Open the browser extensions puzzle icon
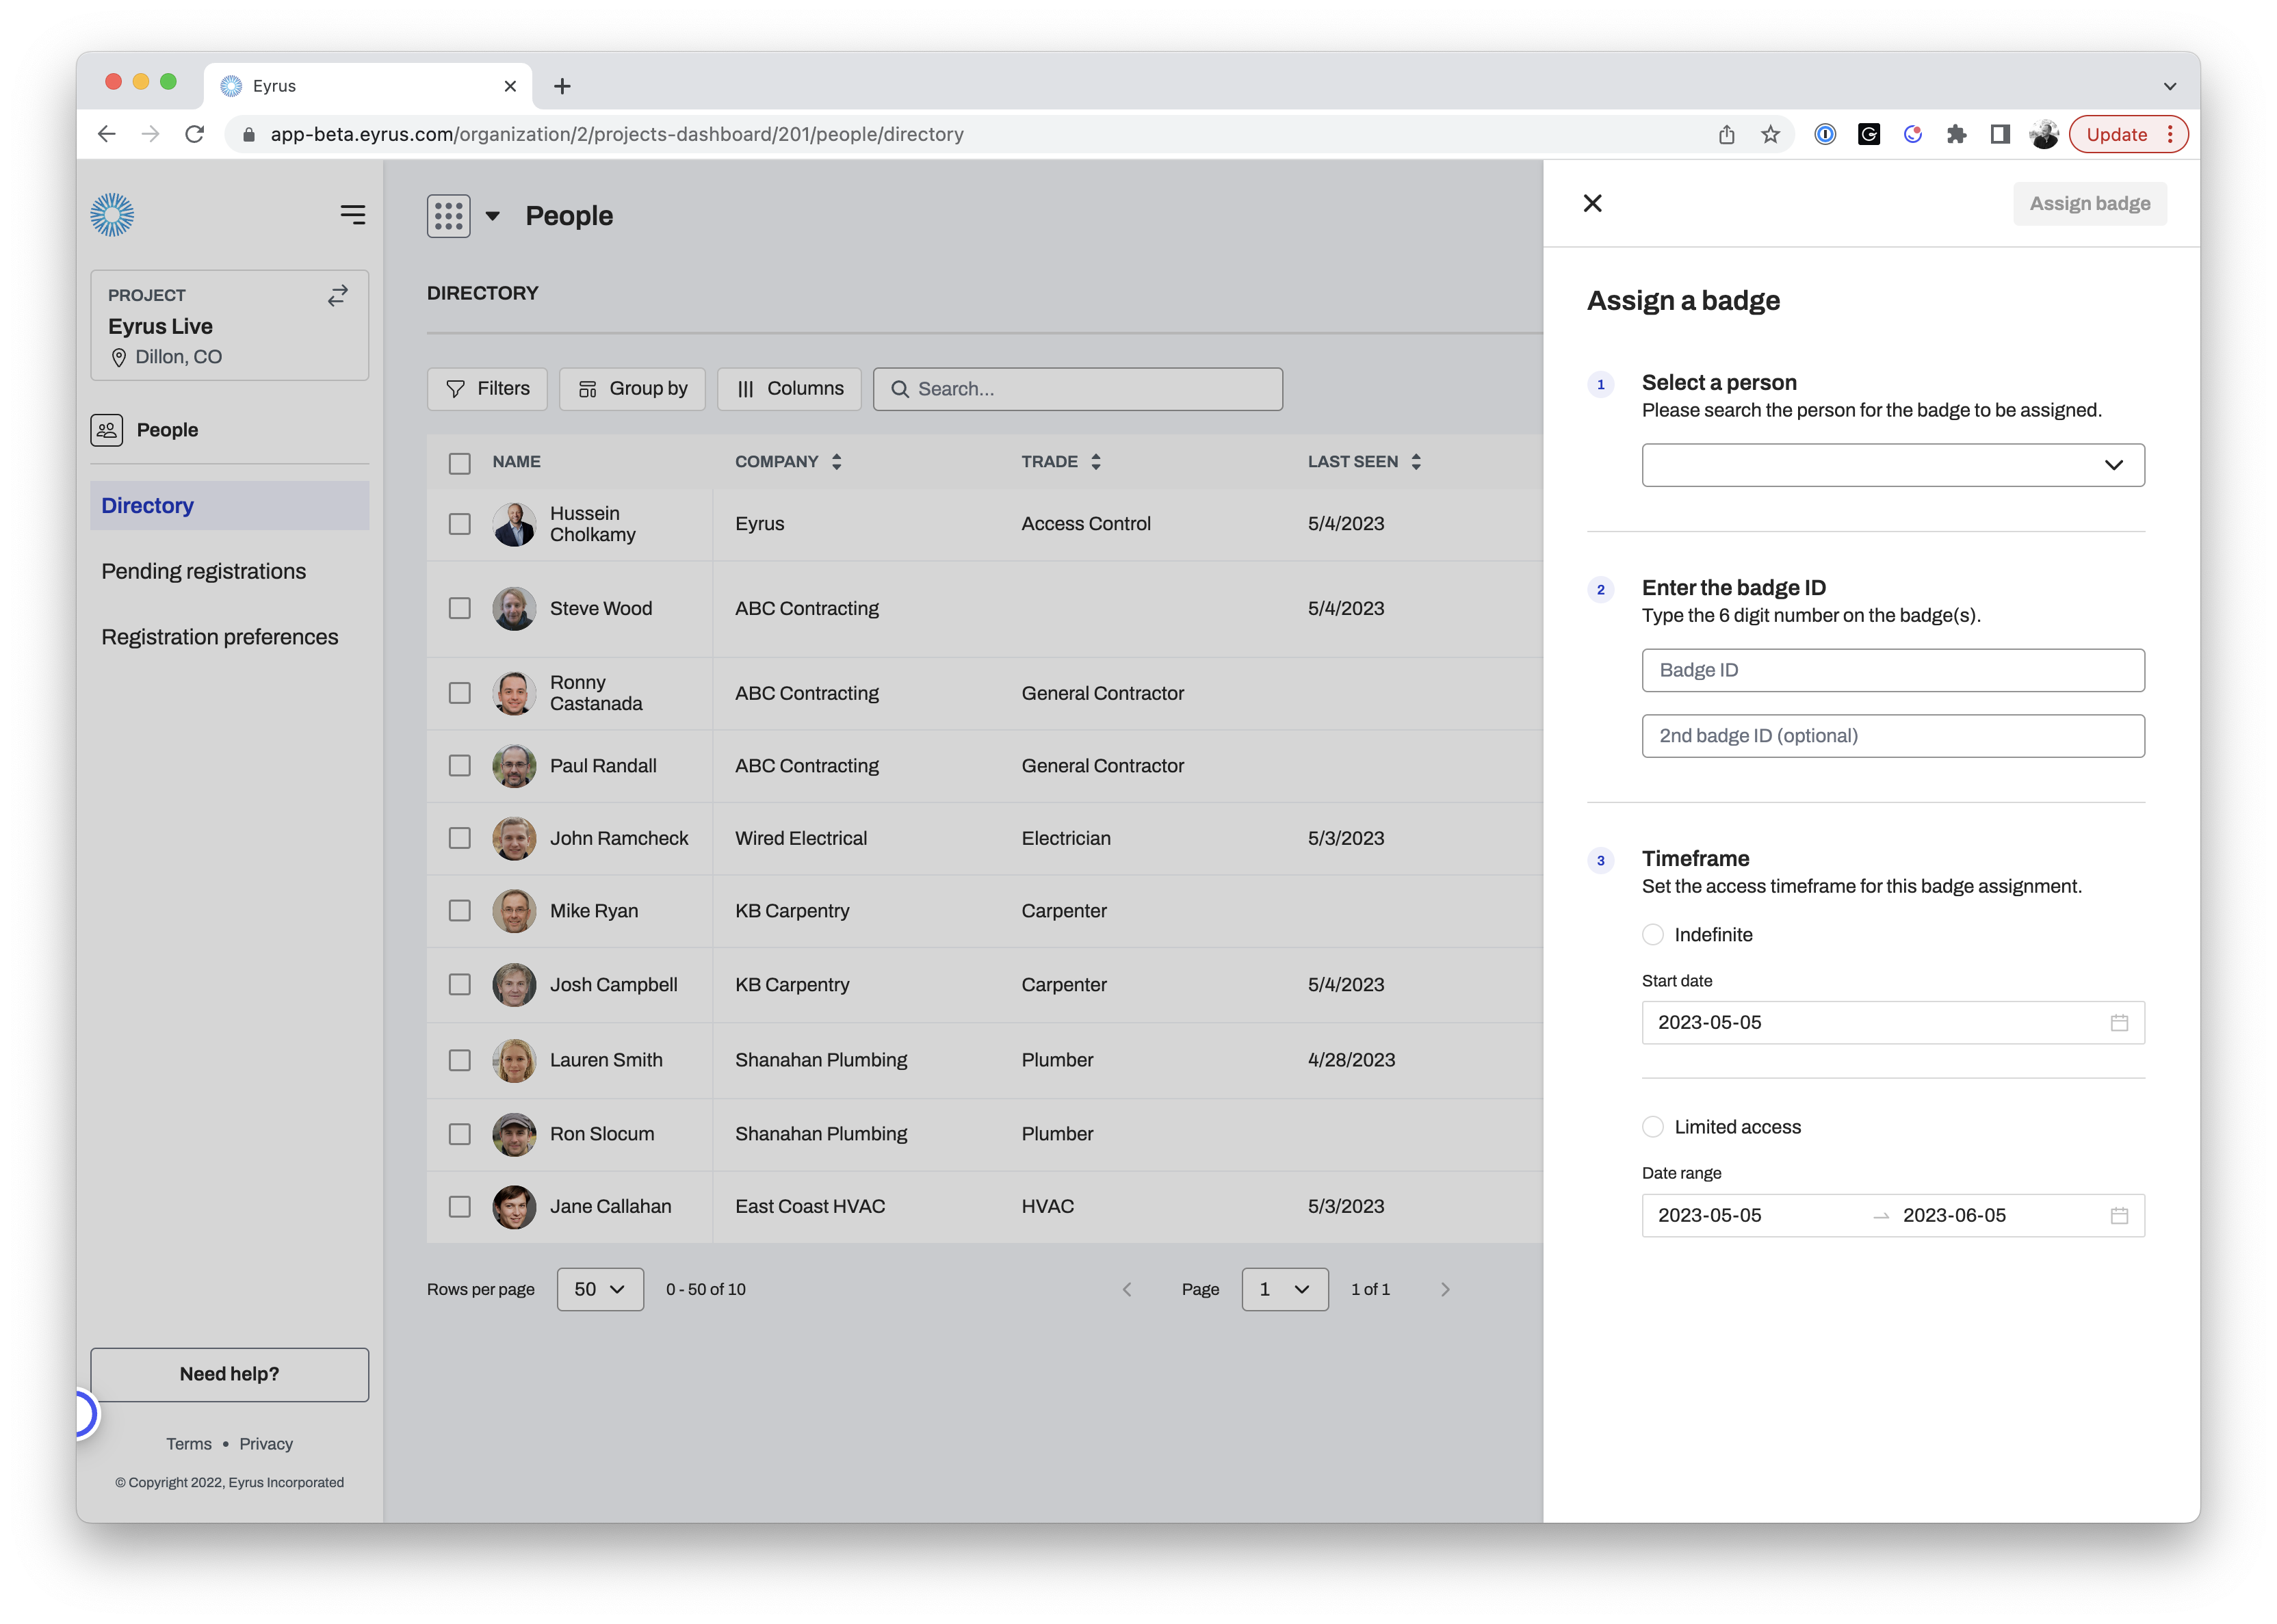 [x=1956, y=134]
